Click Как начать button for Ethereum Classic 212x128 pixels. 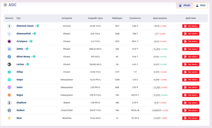pos(191,26)
